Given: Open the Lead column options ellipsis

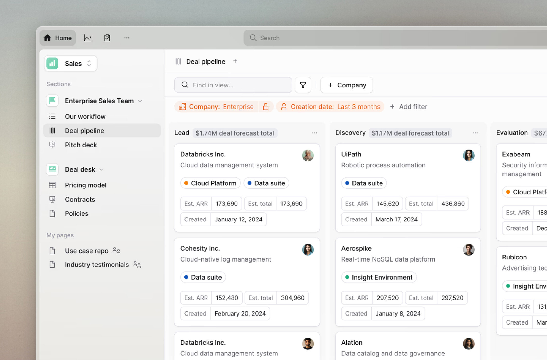Looking at the screenshot, I should tap(315, 133).
